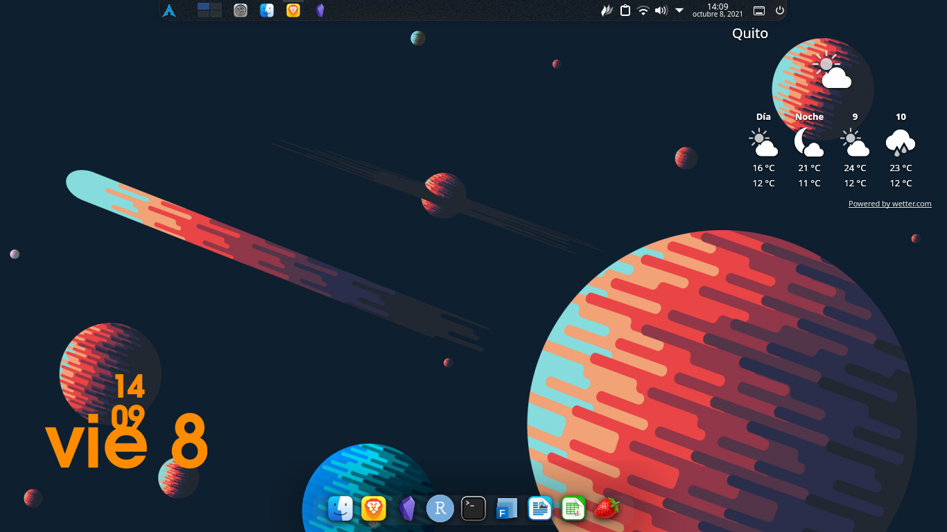Open the Wi-Fi network tray applet
947x532 pixels.
pos(643,10)
